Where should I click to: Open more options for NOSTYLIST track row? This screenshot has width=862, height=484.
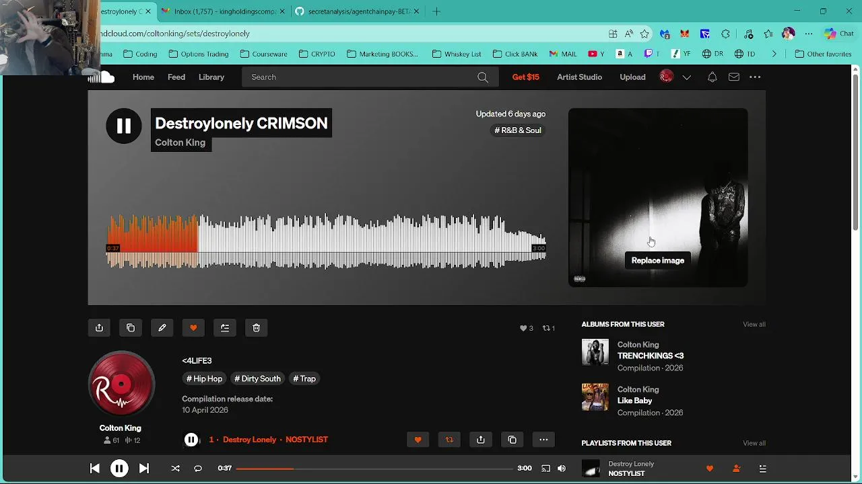(543, 440)
